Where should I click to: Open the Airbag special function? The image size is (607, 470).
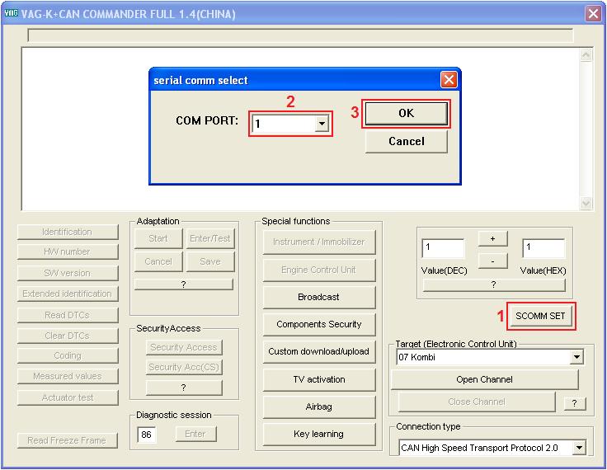318,407
